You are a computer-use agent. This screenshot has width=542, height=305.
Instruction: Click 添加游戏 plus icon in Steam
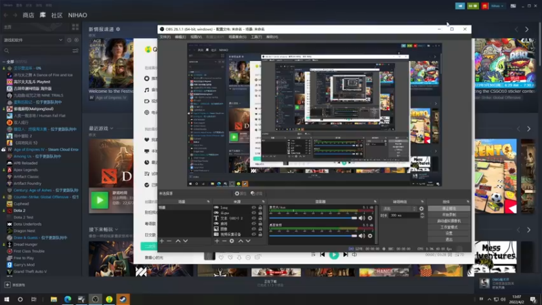pyautogui.click(x=7, y=285)
